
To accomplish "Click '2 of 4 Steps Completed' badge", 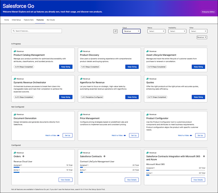I will pos(24,67).
